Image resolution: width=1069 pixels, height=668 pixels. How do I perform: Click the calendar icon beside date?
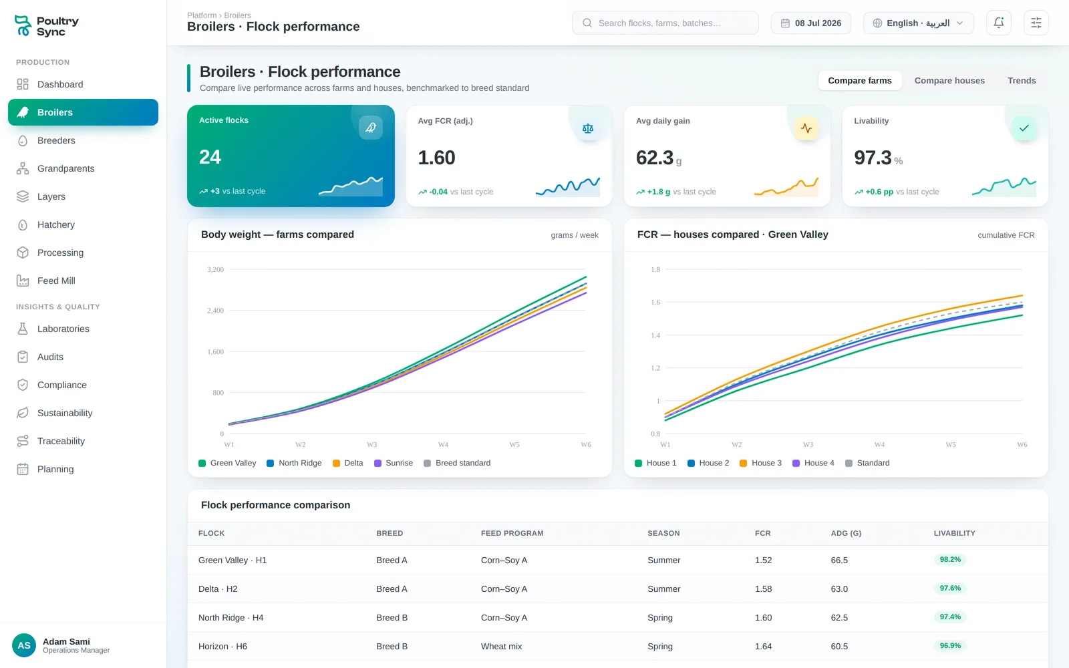[x=785, y=23]
